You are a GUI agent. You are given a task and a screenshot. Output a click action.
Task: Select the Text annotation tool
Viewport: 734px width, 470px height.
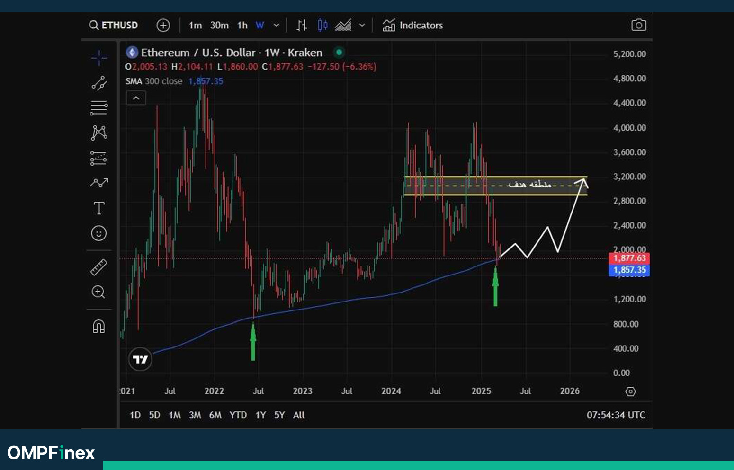pos(99,208)
